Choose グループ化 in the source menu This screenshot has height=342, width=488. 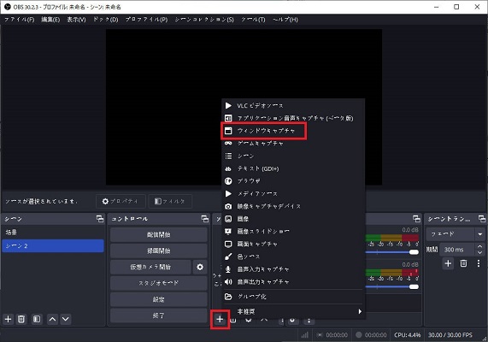pyautogui.click(x=293, y=297)
